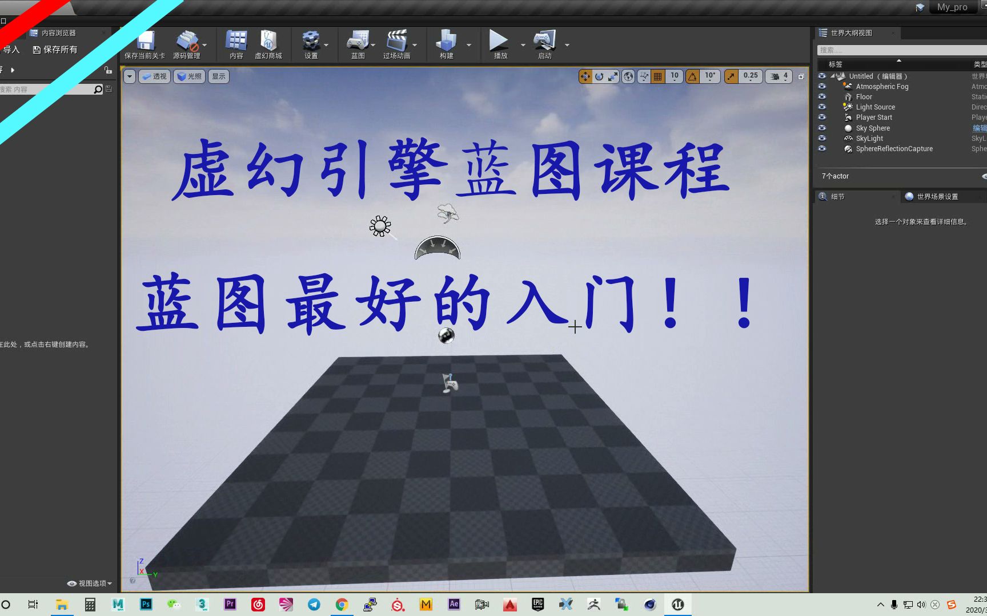Click the Build (构建) toolbar icon

(446, 44)
